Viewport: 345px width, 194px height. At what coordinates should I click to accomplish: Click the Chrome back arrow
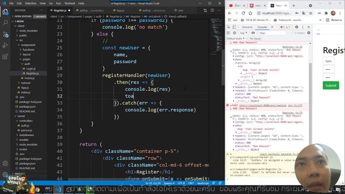[230, 13]
